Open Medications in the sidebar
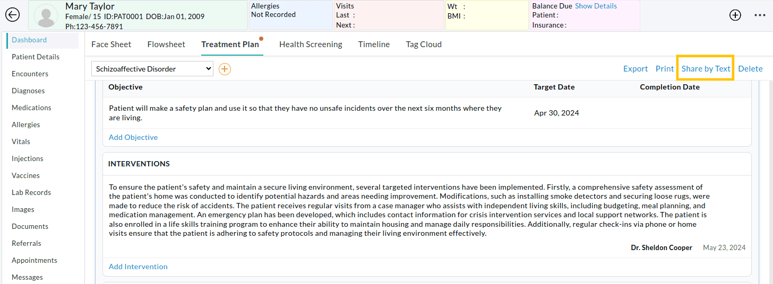Viewport: 773px width, 284px height. point(31,108)
